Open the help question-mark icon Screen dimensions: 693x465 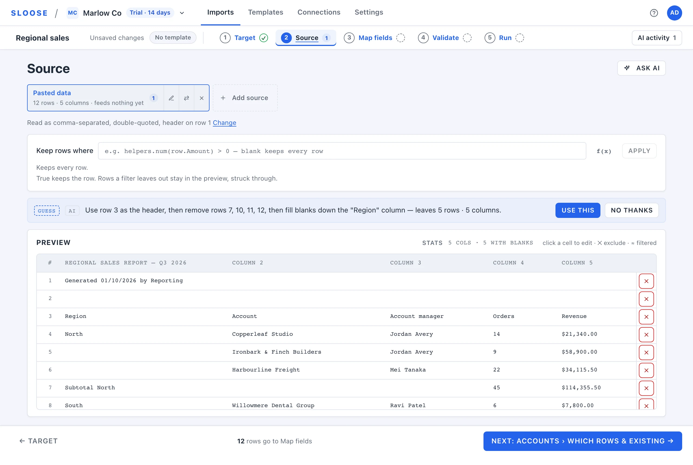pyautogui.click(x=653, y=13)
